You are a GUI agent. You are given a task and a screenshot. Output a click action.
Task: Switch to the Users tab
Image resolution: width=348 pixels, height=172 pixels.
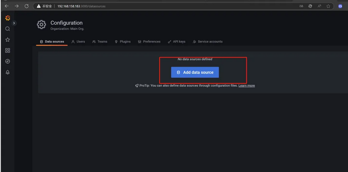click(x=78, y=42)
